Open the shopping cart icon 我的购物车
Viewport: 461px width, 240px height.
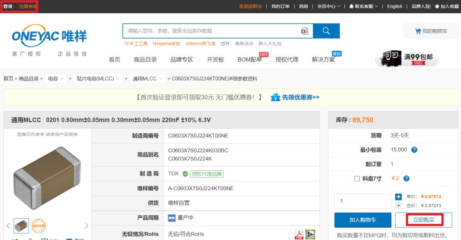click(x=418, y=31)
